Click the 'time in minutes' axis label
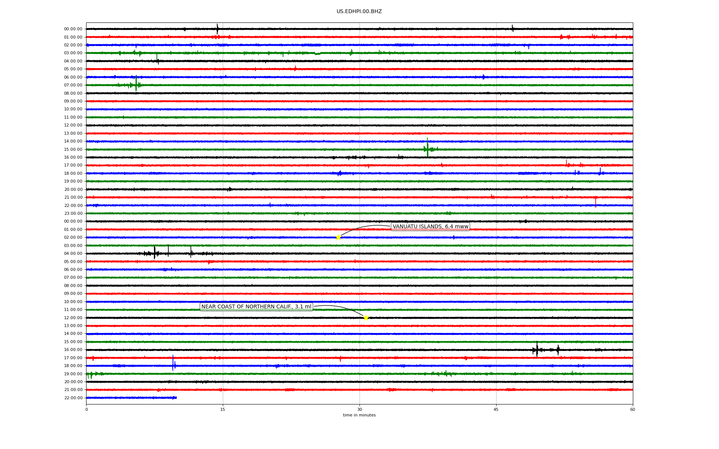Image resolution: width=719 pixels, height=449 pixels. tap(359, 415)
